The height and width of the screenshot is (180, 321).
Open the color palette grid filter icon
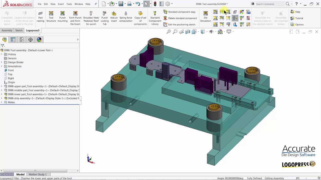pyautogui.click(x=242, y=12)
